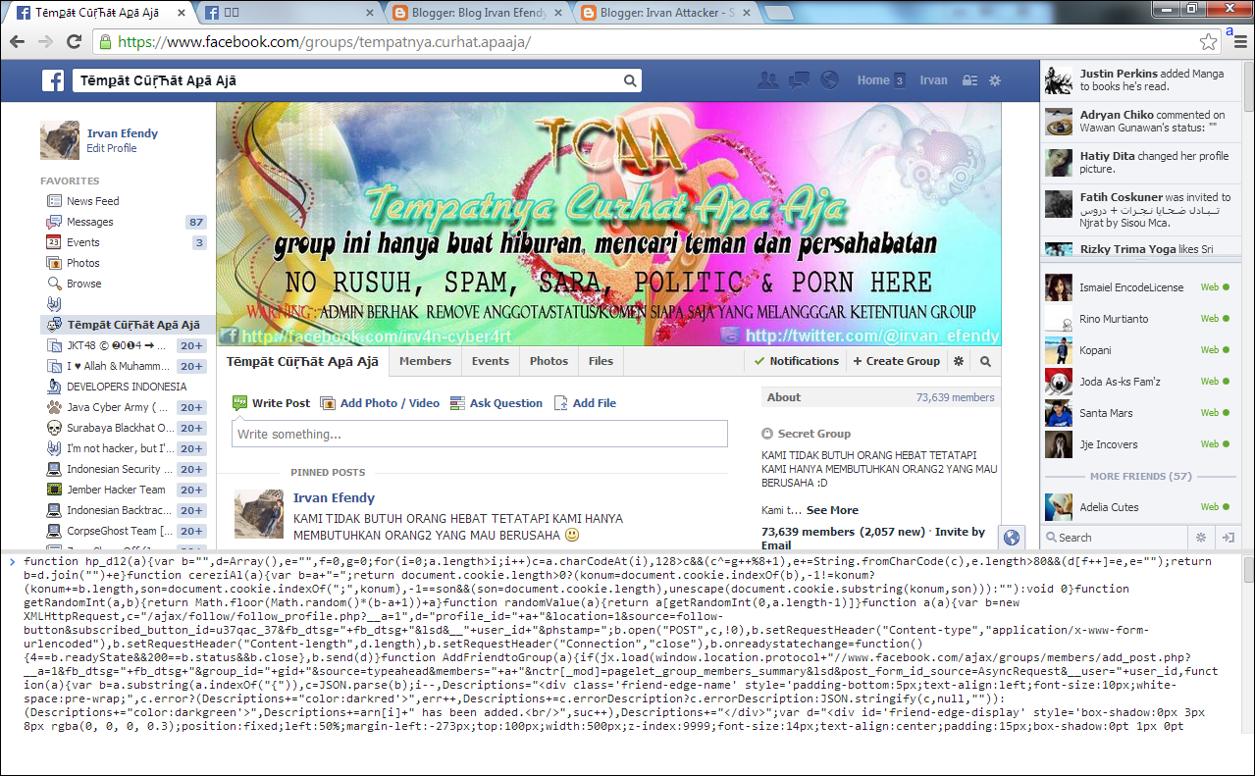Open the group settings gear dropdown
This screenshot has width=1255, height=776.
[x=959, y=361]
